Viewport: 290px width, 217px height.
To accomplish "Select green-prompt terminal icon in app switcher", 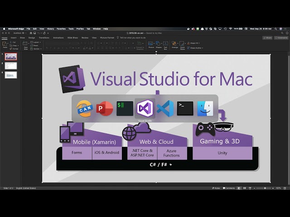I will (125, 108).
